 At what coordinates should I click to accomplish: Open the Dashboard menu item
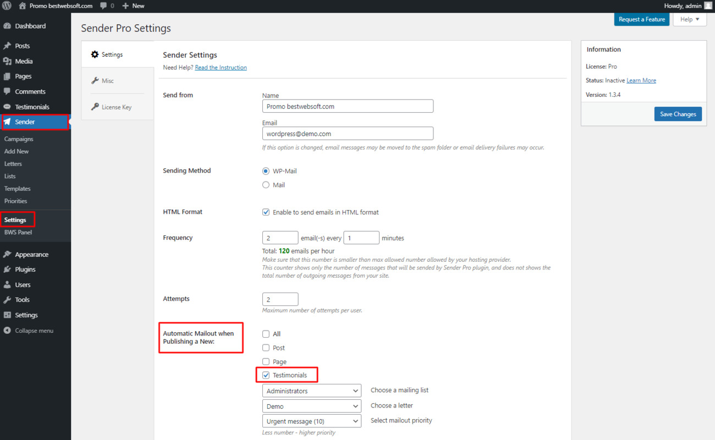tap(35, 26)
